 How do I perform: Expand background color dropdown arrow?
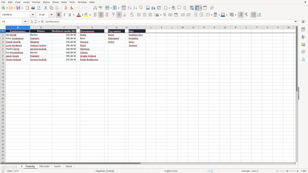(x=90, y=15)
